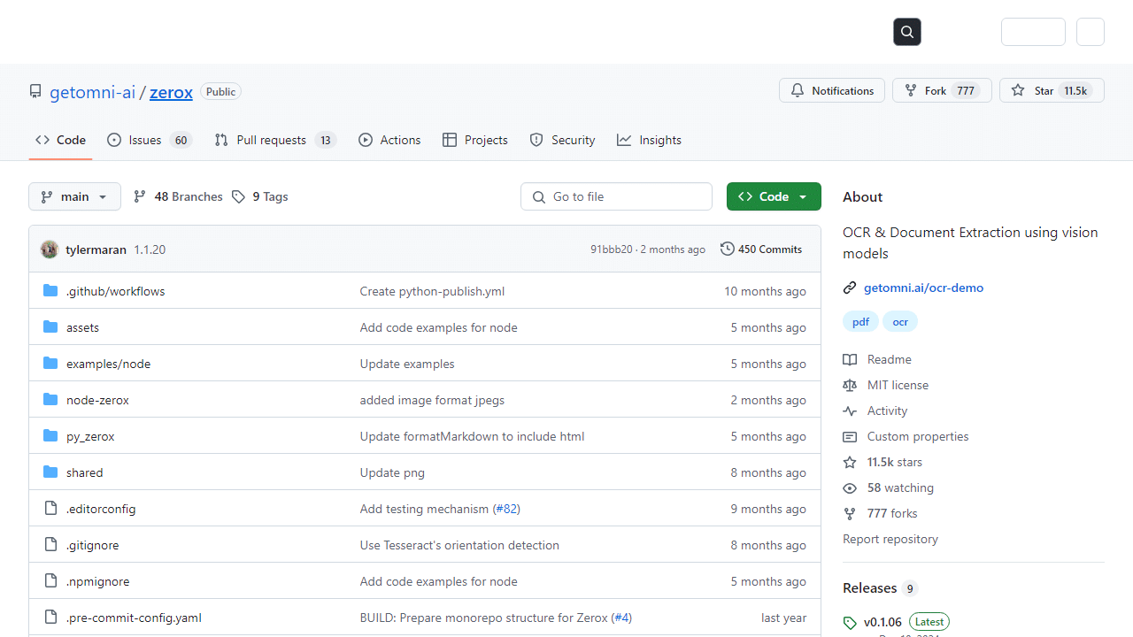The image size is (1133, 637).
Task: Switch to the Issues tab
Action: point(150,140)
